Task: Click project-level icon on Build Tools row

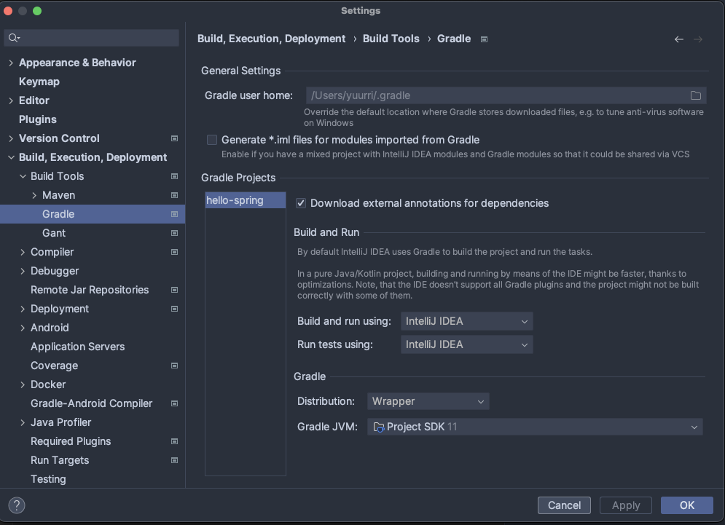Action: 174,176
